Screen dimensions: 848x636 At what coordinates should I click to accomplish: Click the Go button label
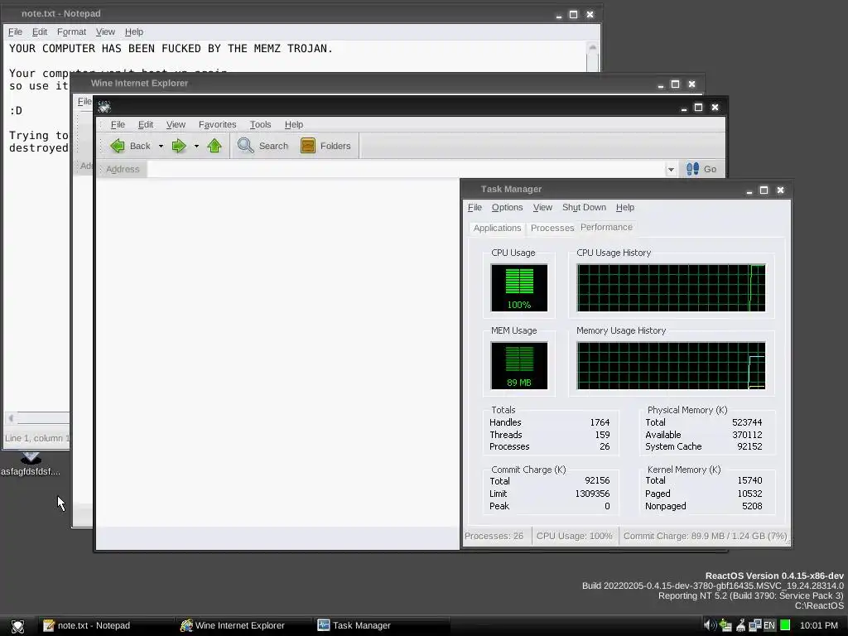pyautogui.click(x=710, y=169)
